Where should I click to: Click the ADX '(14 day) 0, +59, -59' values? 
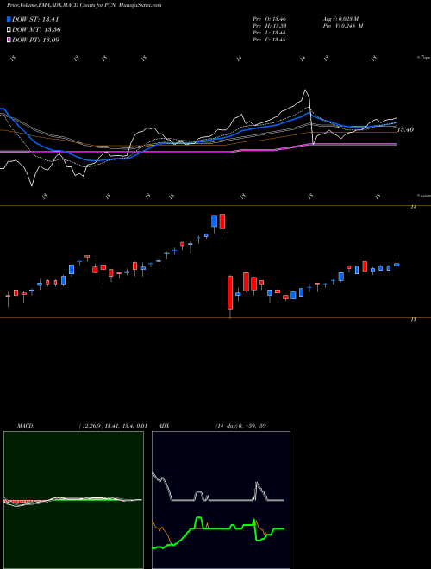coord(240,426)
